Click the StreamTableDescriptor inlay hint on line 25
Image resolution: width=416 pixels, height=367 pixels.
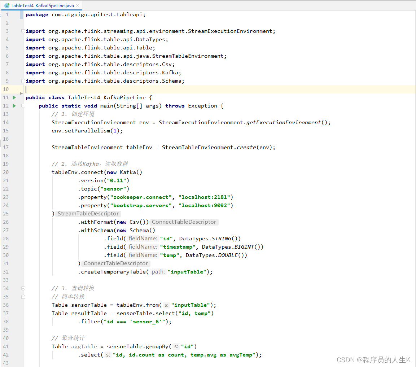tap(88, 214)
